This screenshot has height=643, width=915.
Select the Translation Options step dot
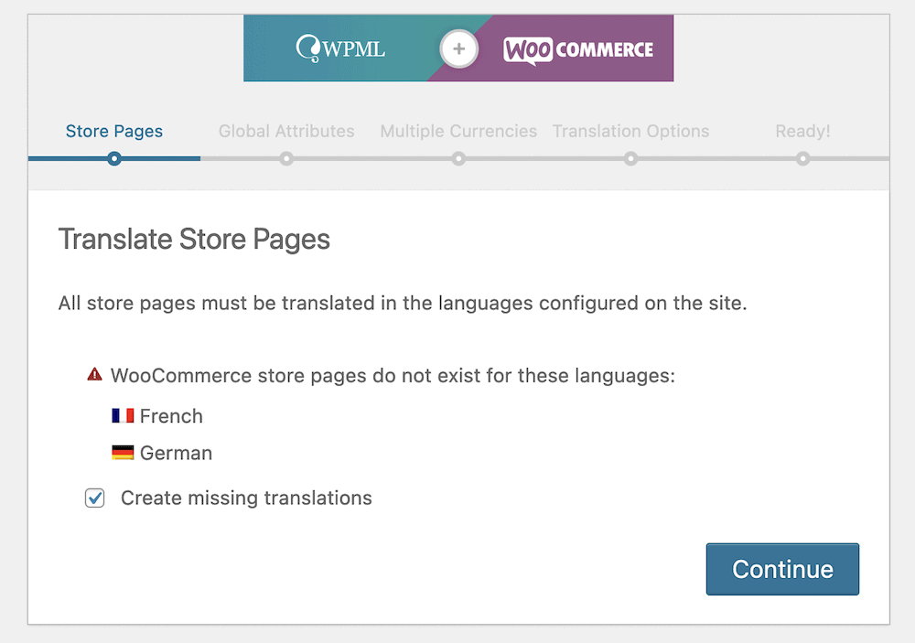click(630, 159)
